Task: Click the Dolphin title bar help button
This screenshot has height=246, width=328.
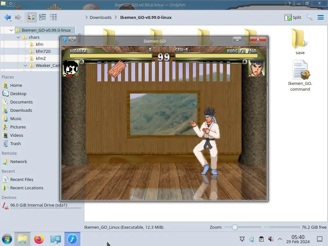Action: pos(289,3)
